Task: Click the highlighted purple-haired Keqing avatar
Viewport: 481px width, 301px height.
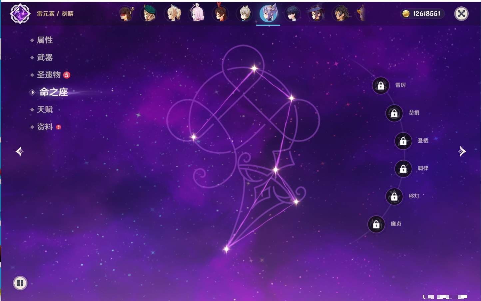Action: (x=268, y=13)
